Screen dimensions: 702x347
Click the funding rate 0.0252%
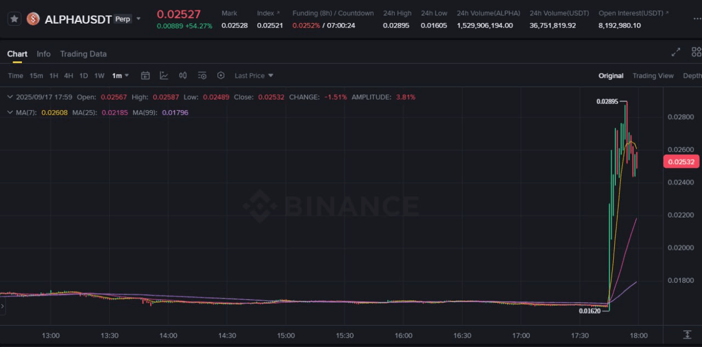306,25
